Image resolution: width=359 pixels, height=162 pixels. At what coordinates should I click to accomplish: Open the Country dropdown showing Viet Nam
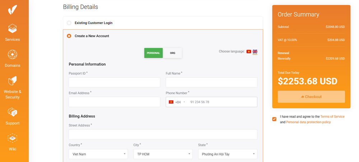coord(98,154)
